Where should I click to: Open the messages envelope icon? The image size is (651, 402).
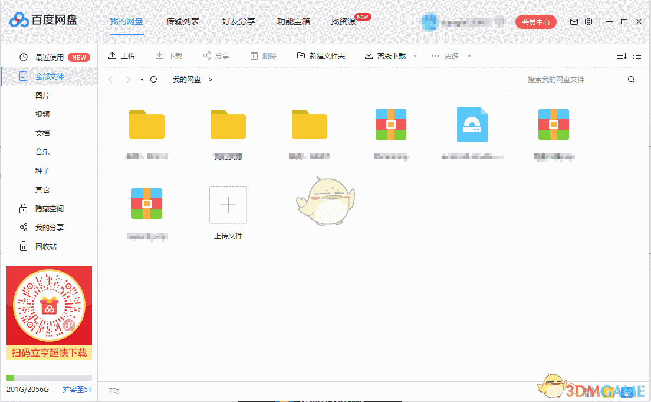(x=573, y=21)
